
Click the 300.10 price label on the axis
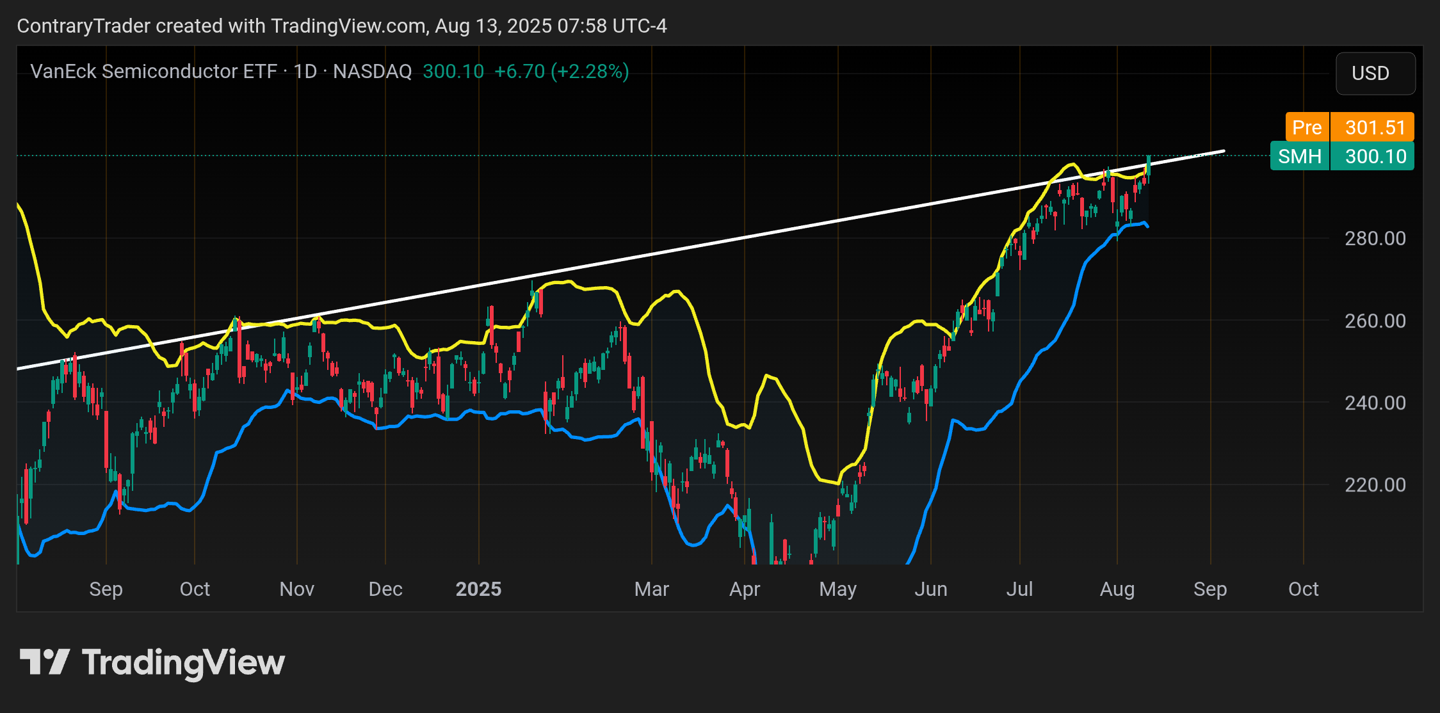pos(1375,156)
